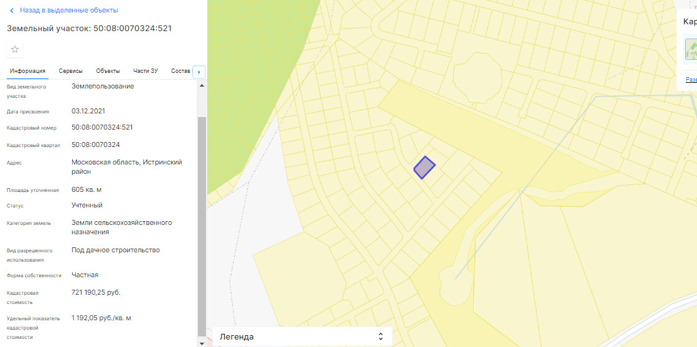Screen dimensions: 697x347
Task: Click the 'Разв...' link in map panel
Action: click(x=691, y=80)
